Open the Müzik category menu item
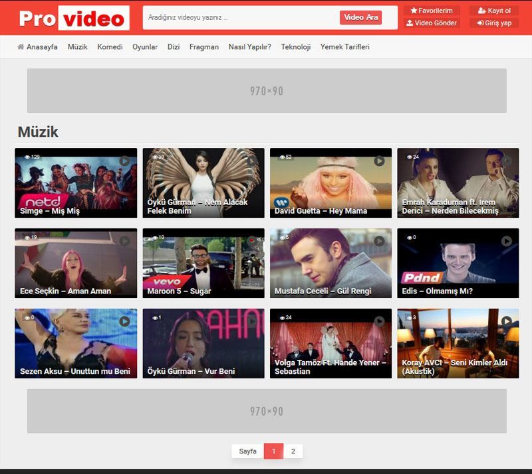Screen dimensions: 532x474 click(x=77, y=46)
